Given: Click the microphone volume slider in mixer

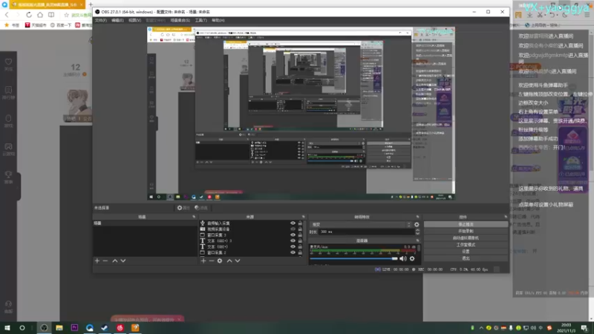Looking at the screenshot, I should pyautogui.click(x=353, y=258).
